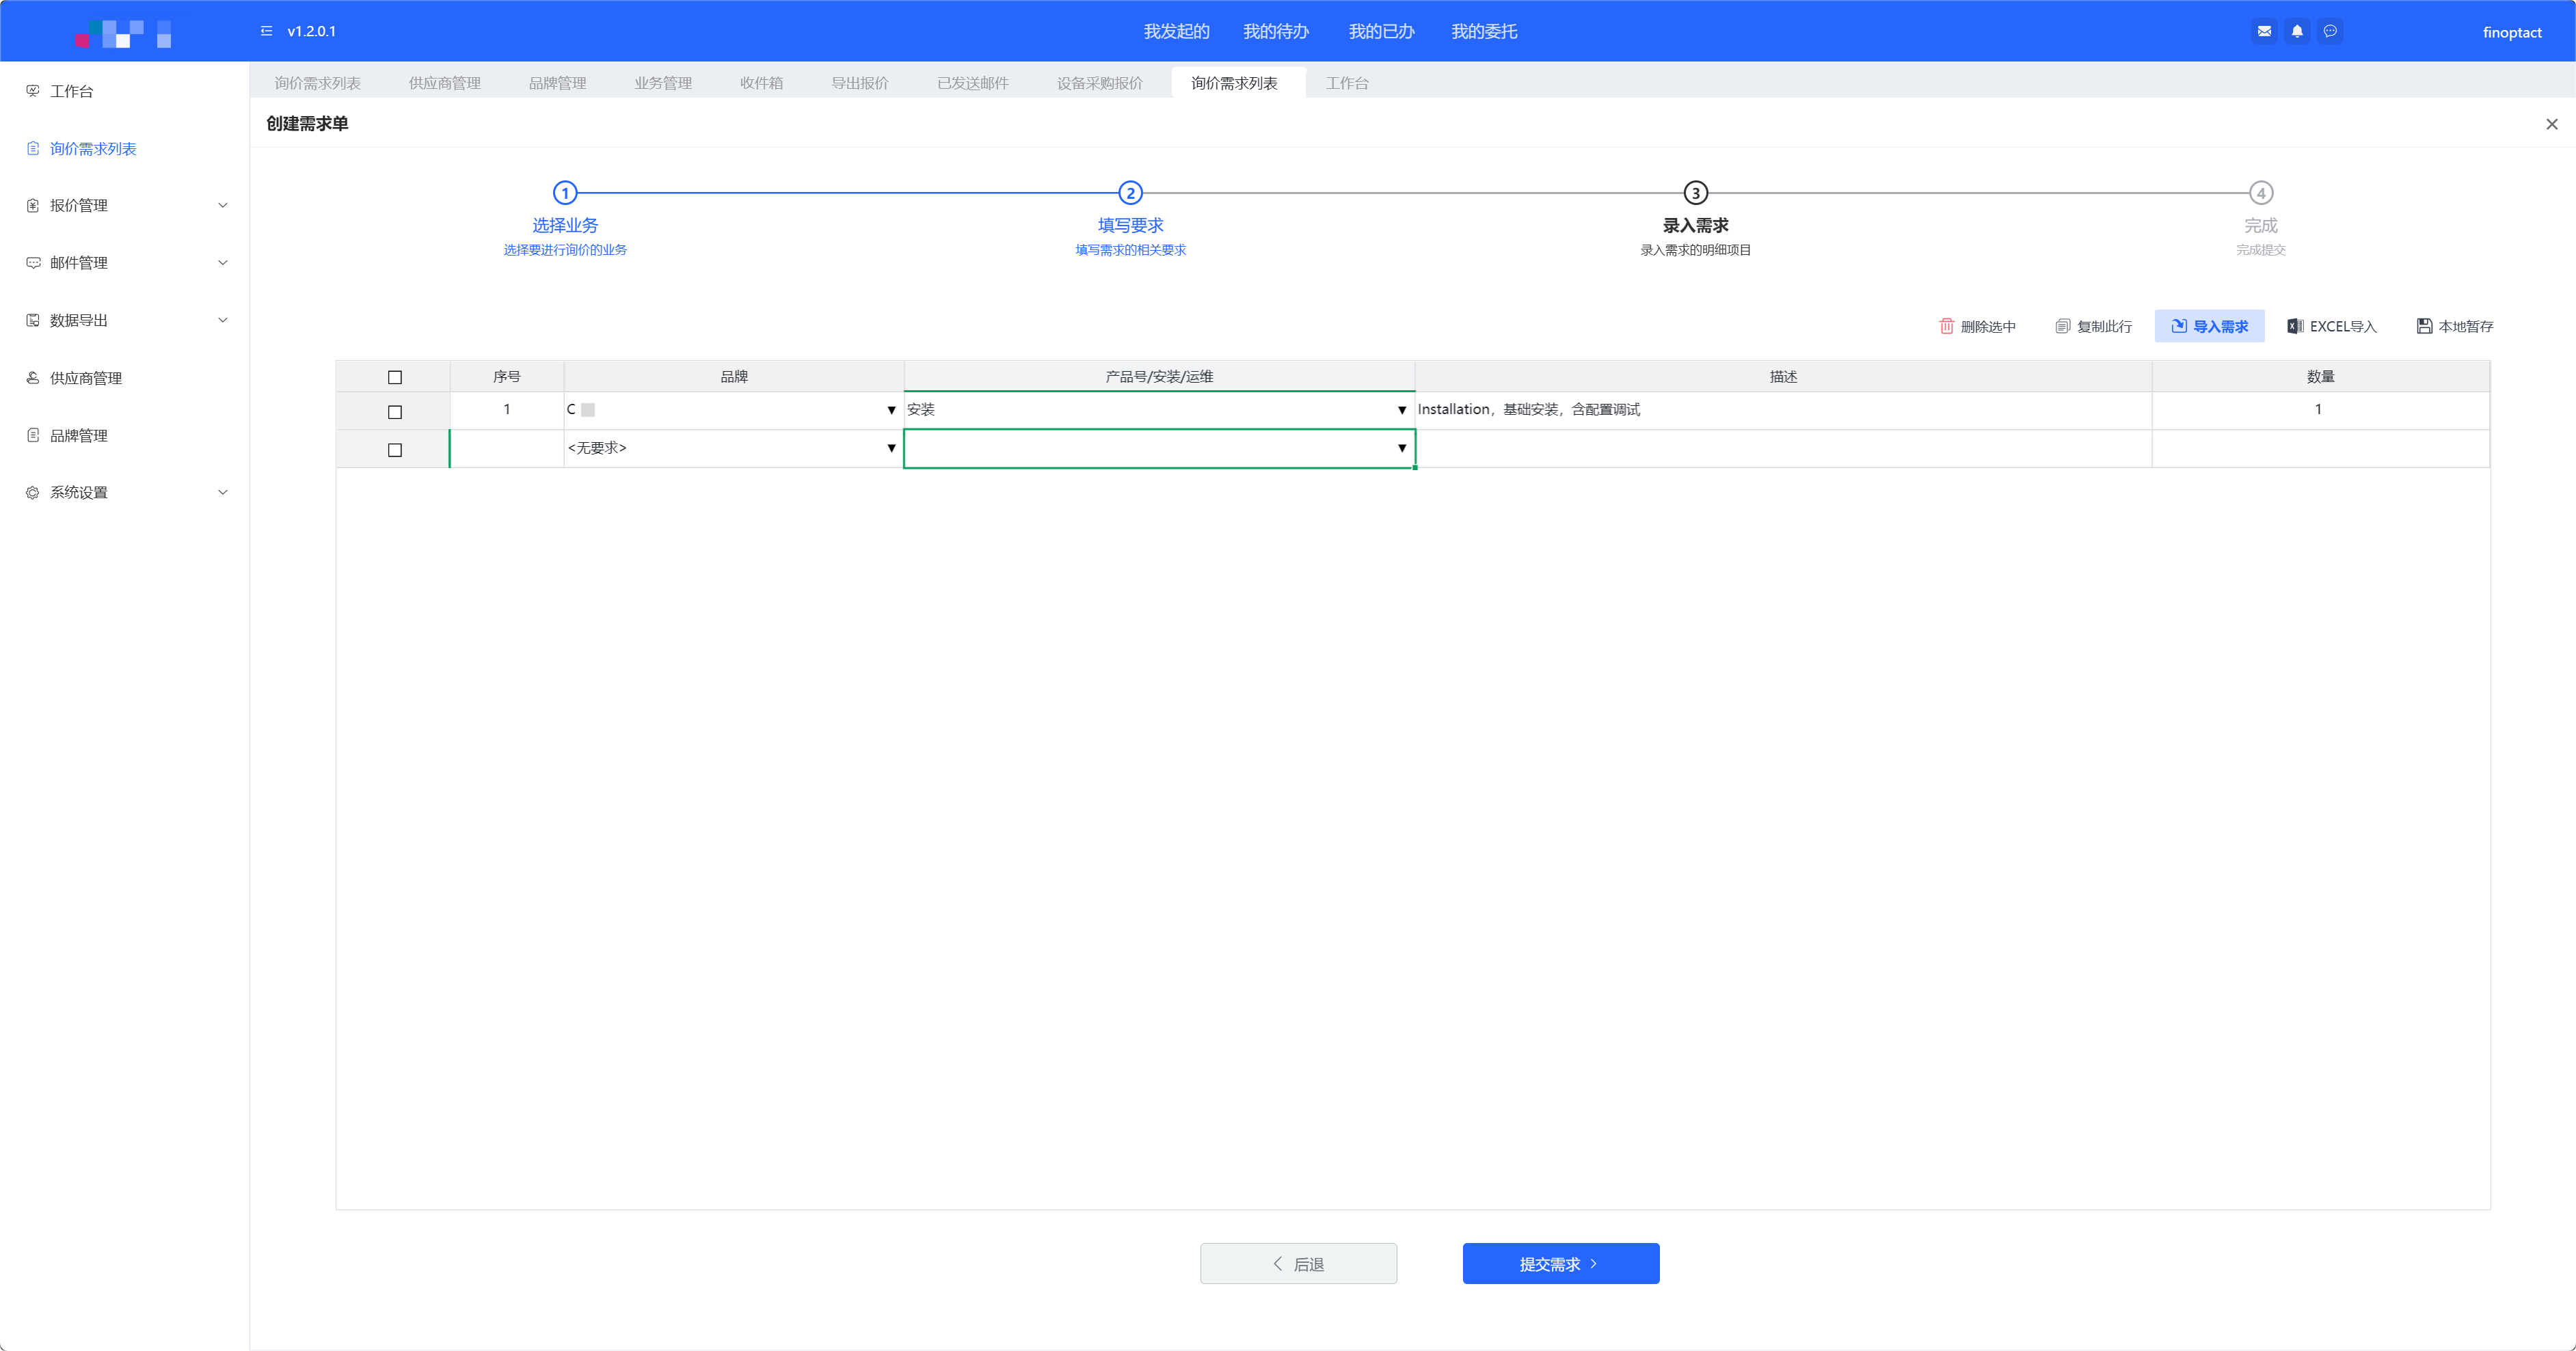The image size is (2576, 1351).
Task: Click the EXCEL导入 import icon
Action: 2295,326
